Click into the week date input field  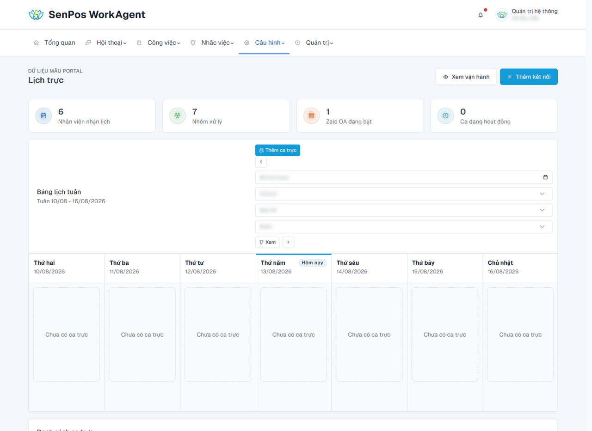pyautogui.click(x=404, y=177)
